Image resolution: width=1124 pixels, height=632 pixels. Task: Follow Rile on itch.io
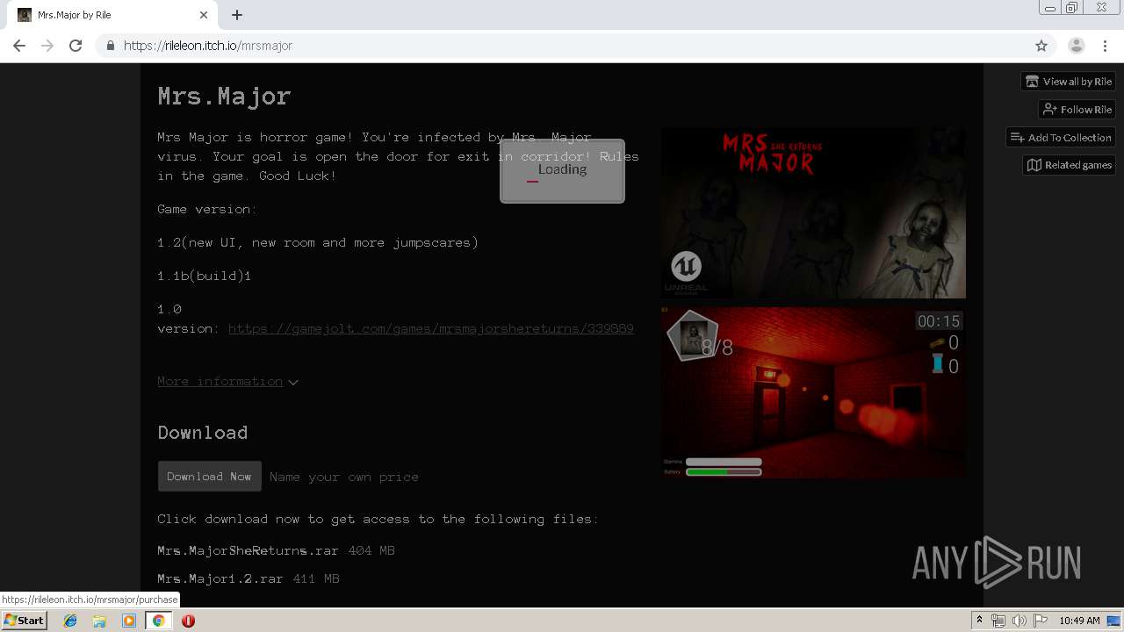tap(1077, 110)
